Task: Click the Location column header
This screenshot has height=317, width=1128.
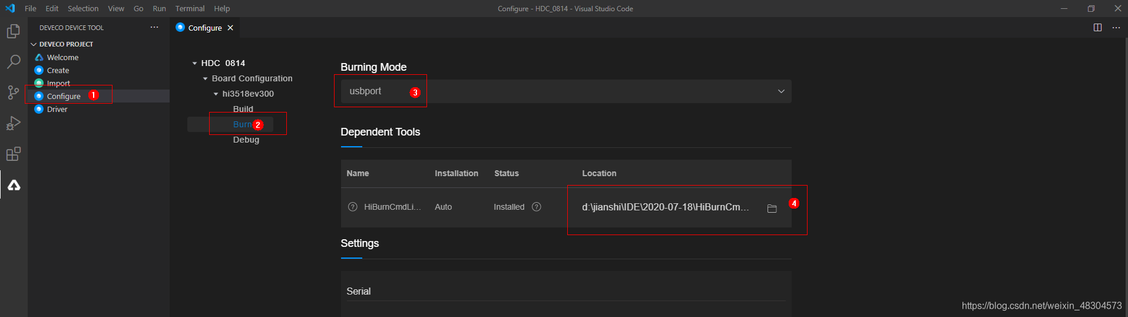Action: point(599,173)
